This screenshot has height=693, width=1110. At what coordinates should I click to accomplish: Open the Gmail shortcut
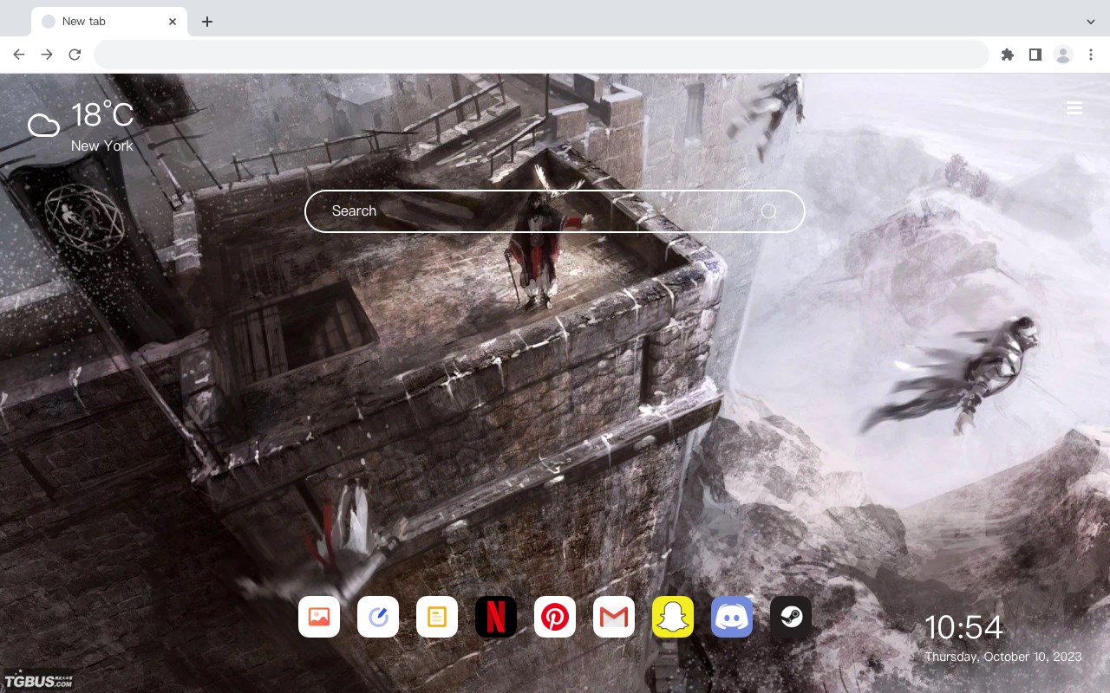pos(614,617)
